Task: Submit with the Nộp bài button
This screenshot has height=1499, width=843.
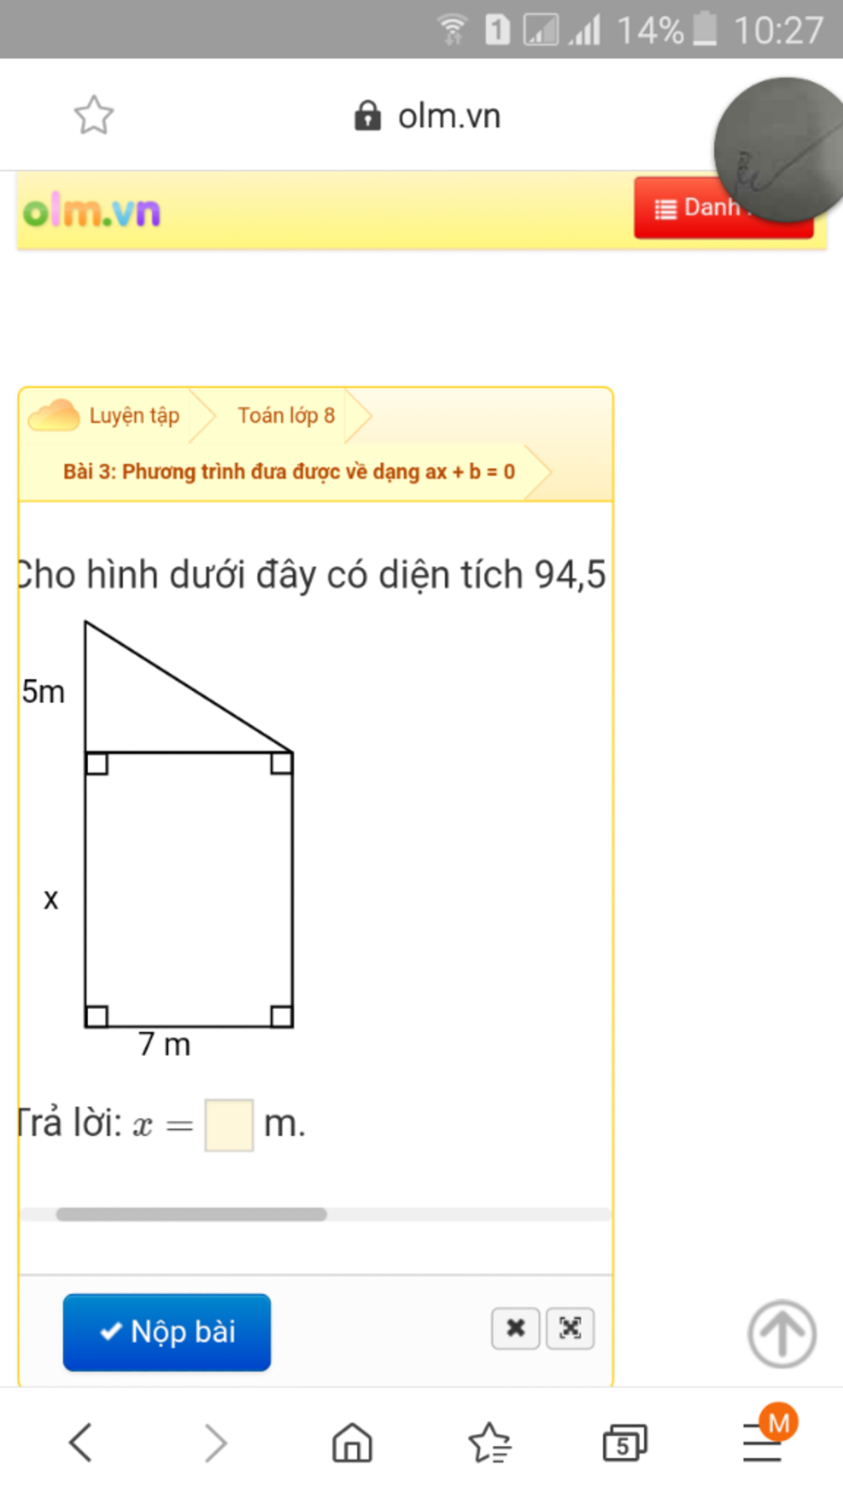Action: click(167, 1332)
